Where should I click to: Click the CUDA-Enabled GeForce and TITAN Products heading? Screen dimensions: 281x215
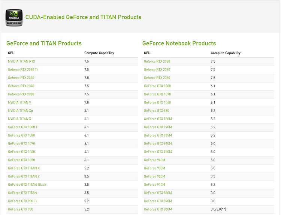83,17
